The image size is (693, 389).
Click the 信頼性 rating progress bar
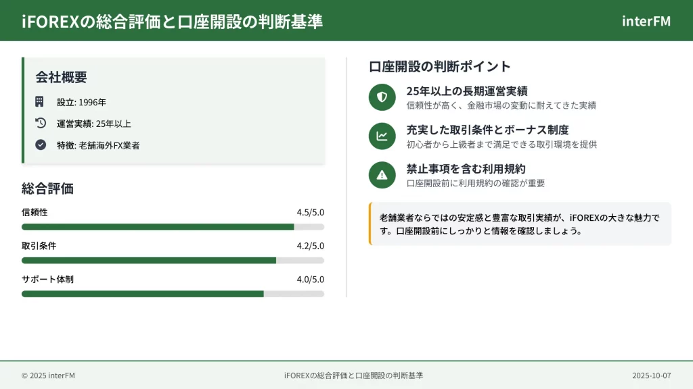click(x=173, y=227)
